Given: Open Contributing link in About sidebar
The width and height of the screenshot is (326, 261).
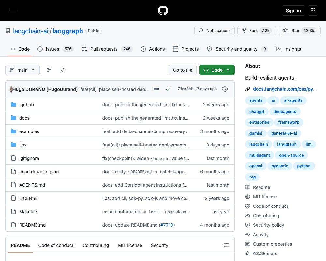Looking at the screenshot, I should point(266,216).
